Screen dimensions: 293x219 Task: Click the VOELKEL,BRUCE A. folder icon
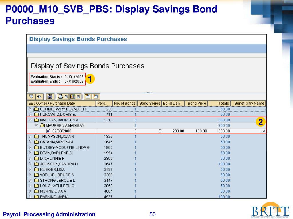[36, 175]
